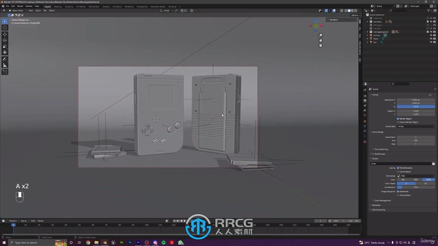Open the File menu
The width and height of the screenshot is (438, 246).
8,6
